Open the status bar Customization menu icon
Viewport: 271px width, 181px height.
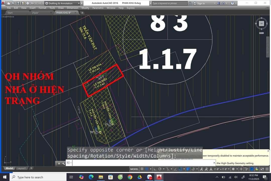pyautogui.click(x=267, y=169)
